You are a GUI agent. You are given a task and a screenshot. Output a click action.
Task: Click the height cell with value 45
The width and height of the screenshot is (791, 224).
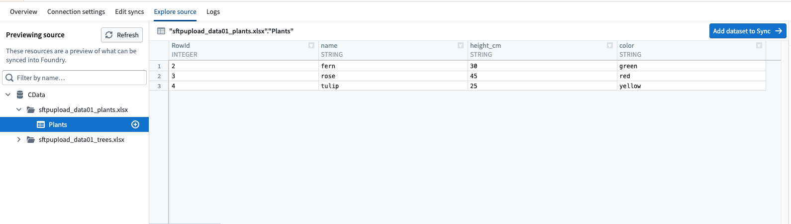click(x=542, y=76)
